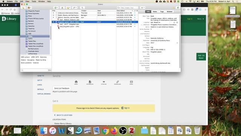Image resolution: width=241 pixels, height=136 pixels.
Task: Open the green New Item dropdown
Action: click(x=56, y=8)
